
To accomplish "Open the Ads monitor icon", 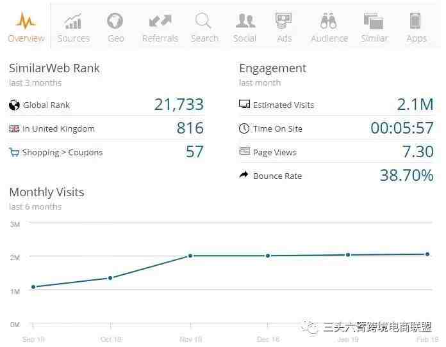I will [x=284, y=20].
